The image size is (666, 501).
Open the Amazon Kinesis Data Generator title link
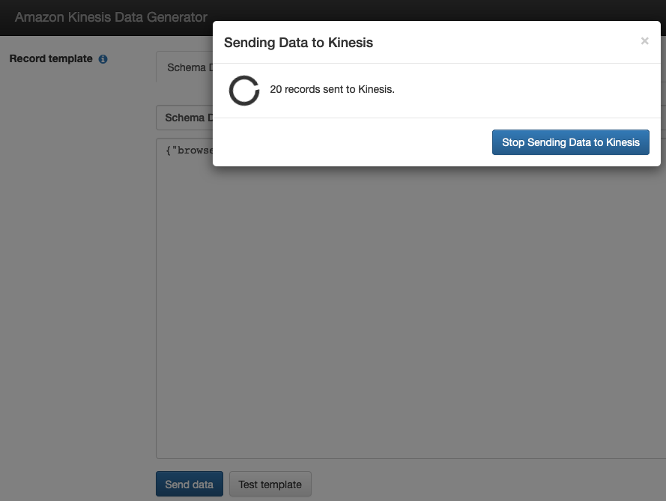(x=111, y=17)
